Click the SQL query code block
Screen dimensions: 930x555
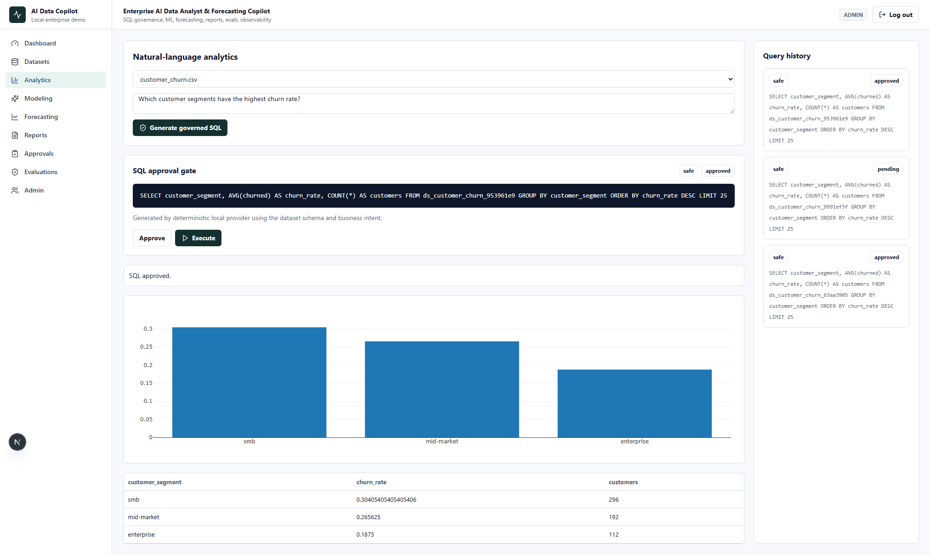[433, 196]
